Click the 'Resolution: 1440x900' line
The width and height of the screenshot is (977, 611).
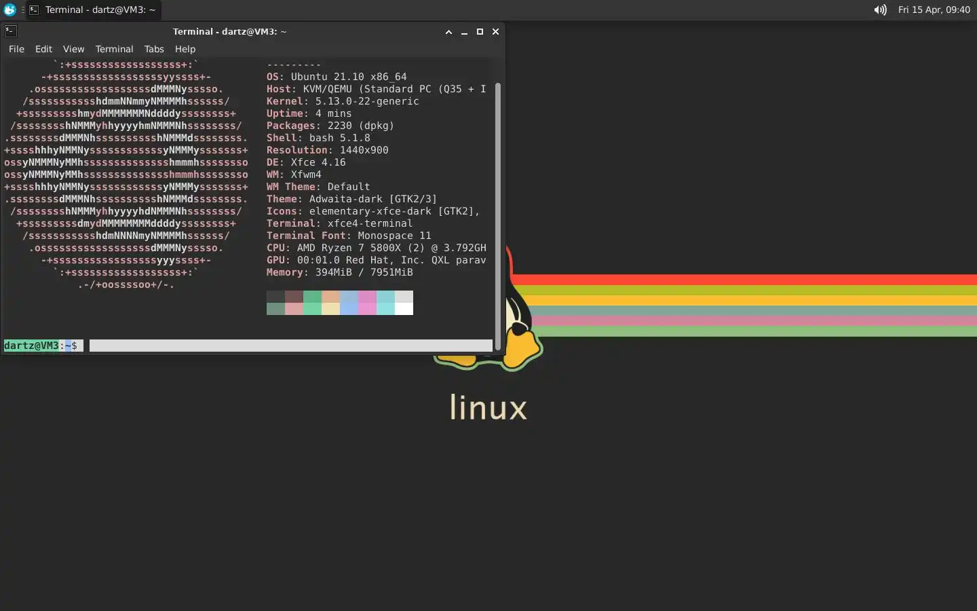328,150
